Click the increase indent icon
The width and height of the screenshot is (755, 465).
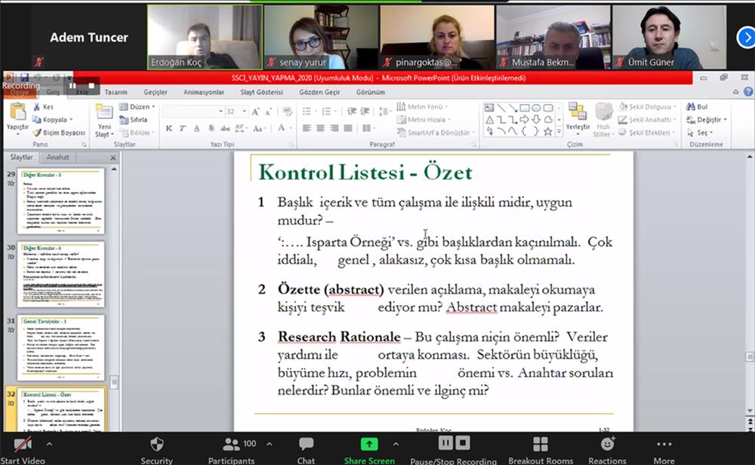[365, 112]
